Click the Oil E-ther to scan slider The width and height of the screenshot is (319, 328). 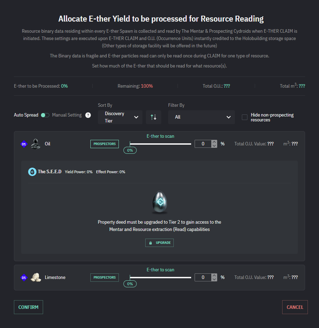click(x=161, y=144)
